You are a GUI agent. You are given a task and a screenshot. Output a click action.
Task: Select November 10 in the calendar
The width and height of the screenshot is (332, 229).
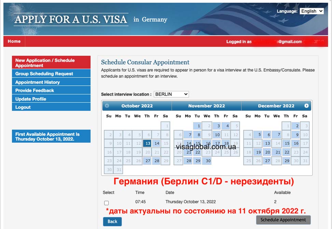[x=217, y=135]
